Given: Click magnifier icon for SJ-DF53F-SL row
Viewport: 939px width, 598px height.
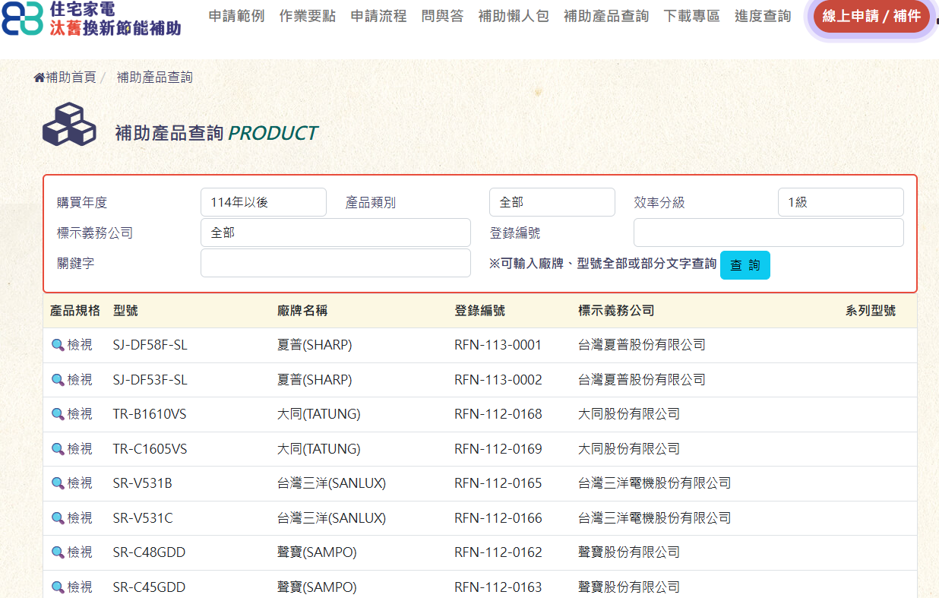Looking at the screenshot, I should [58, 380].
